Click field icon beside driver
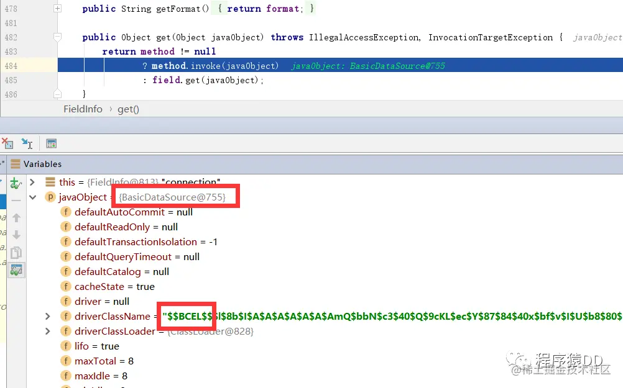The height and width of the screenshot is (388, 623). (65, 301)
